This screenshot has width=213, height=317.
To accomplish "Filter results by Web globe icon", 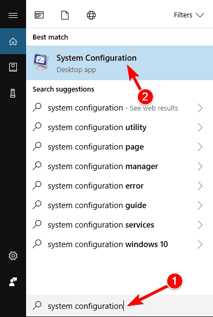I will 91,15.
